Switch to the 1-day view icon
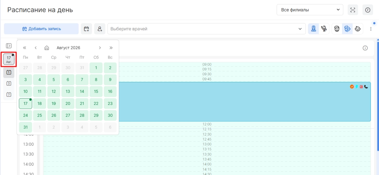Viewport: 379px width, 175px height. tap(9, 72)
